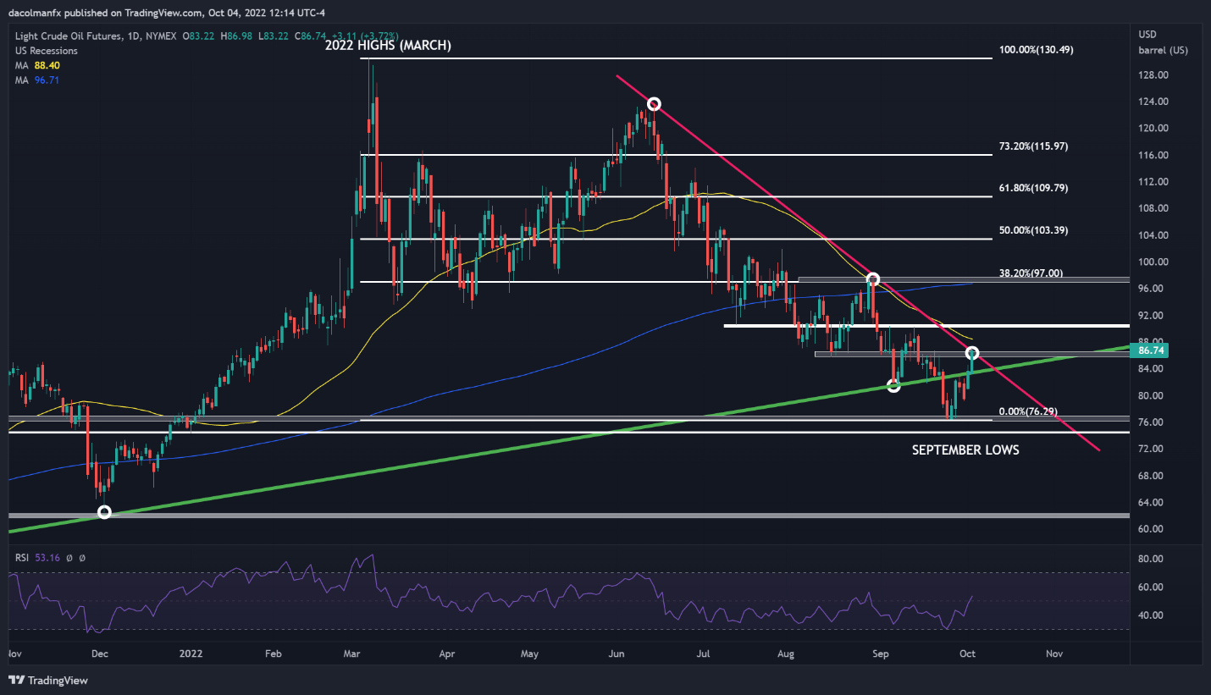Click 92.00 on the price axis
This screenshot has width=1211, height=695.
click(x=1150, y=316)
